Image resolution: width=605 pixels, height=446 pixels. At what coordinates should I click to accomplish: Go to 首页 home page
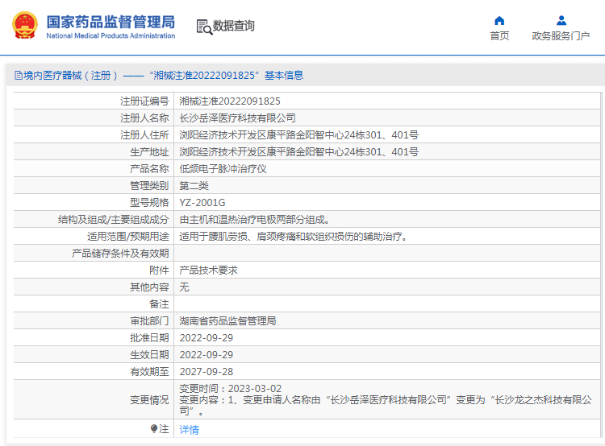[x=499, y=35]
